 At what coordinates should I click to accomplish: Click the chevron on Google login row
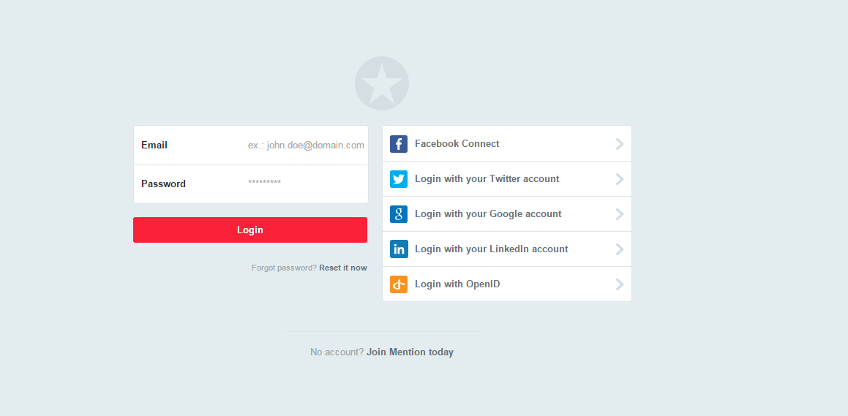point(620,214)
